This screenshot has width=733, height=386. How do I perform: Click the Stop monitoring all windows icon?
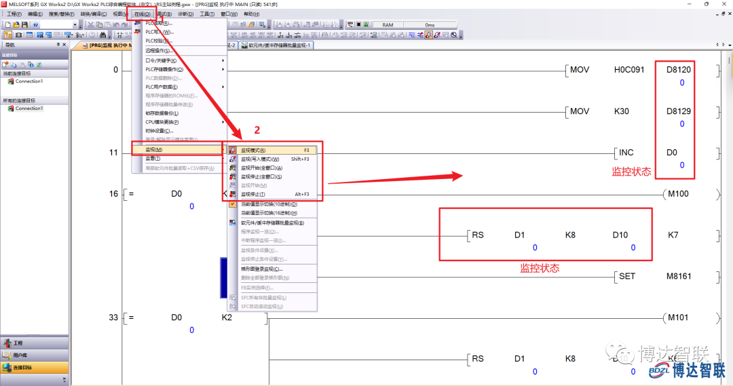[233, 176]
